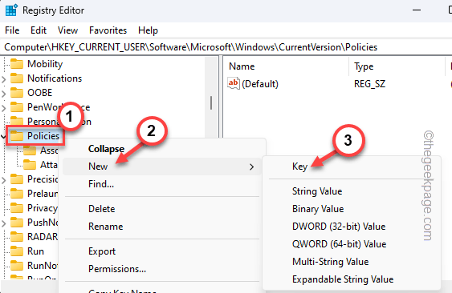Screen dimensions: 452x293
Task: Click the registry path address bar
Action: [226, 47]
